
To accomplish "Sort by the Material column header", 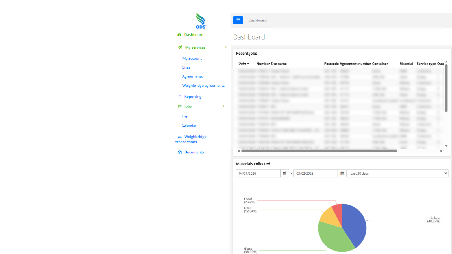I will point(407,64).
